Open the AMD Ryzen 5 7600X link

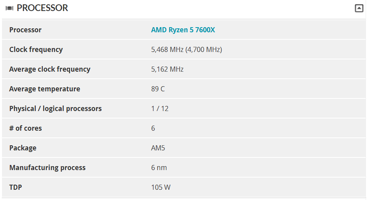coord(183,30)
